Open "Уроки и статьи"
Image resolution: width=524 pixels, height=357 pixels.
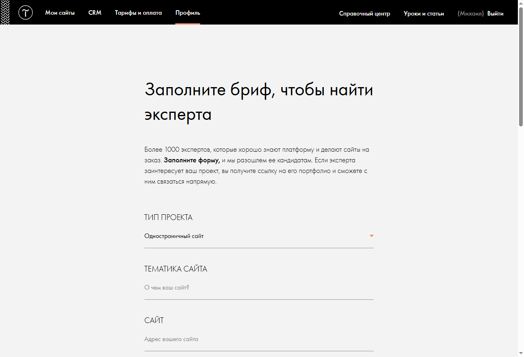click(424, 13)
